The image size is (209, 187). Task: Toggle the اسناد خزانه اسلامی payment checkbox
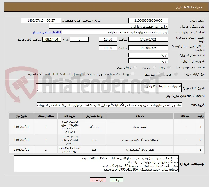pos(133,74)
